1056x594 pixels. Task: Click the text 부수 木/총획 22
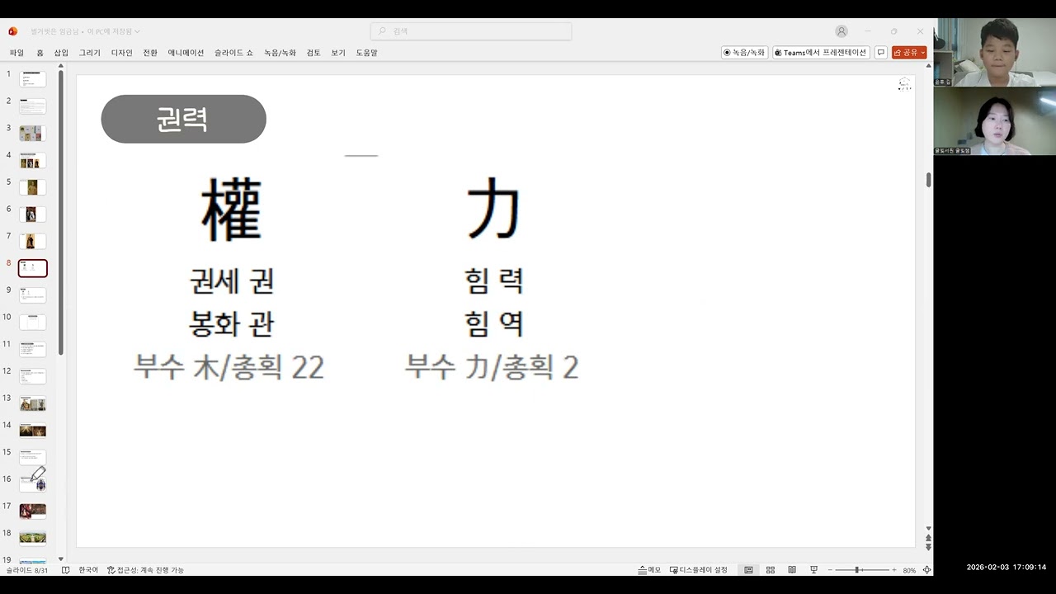coord(229,367)
